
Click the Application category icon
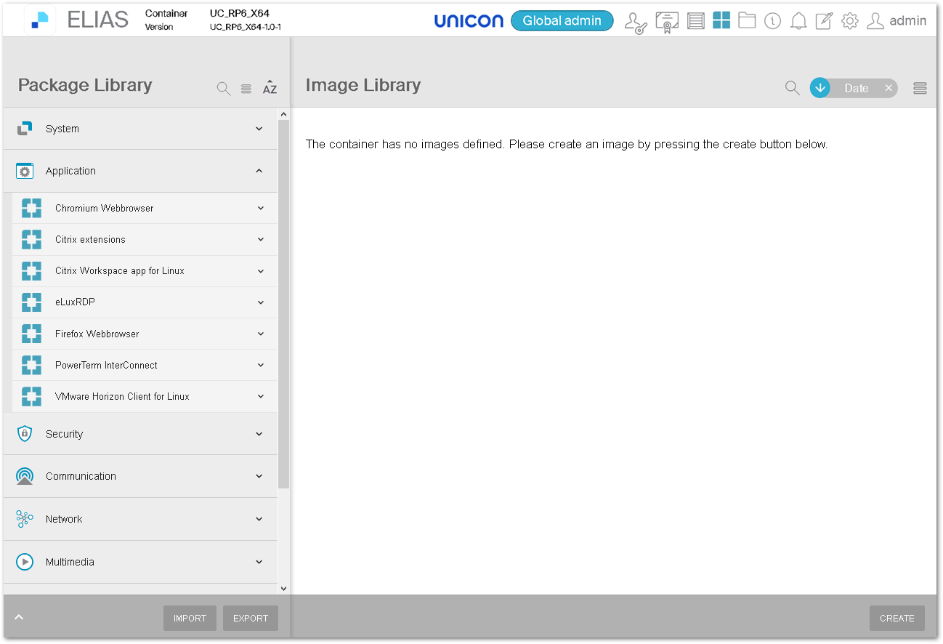point(25,171)
